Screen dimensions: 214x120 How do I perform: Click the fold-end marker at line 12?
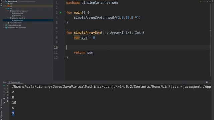[65, 58]
